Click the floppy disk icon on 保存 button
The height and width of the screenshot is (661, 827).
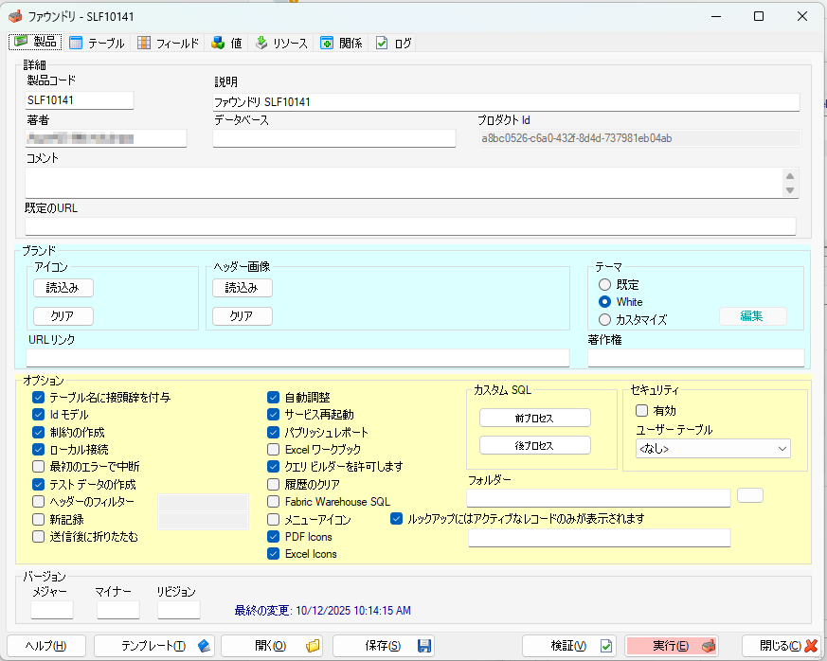(424, 646)
